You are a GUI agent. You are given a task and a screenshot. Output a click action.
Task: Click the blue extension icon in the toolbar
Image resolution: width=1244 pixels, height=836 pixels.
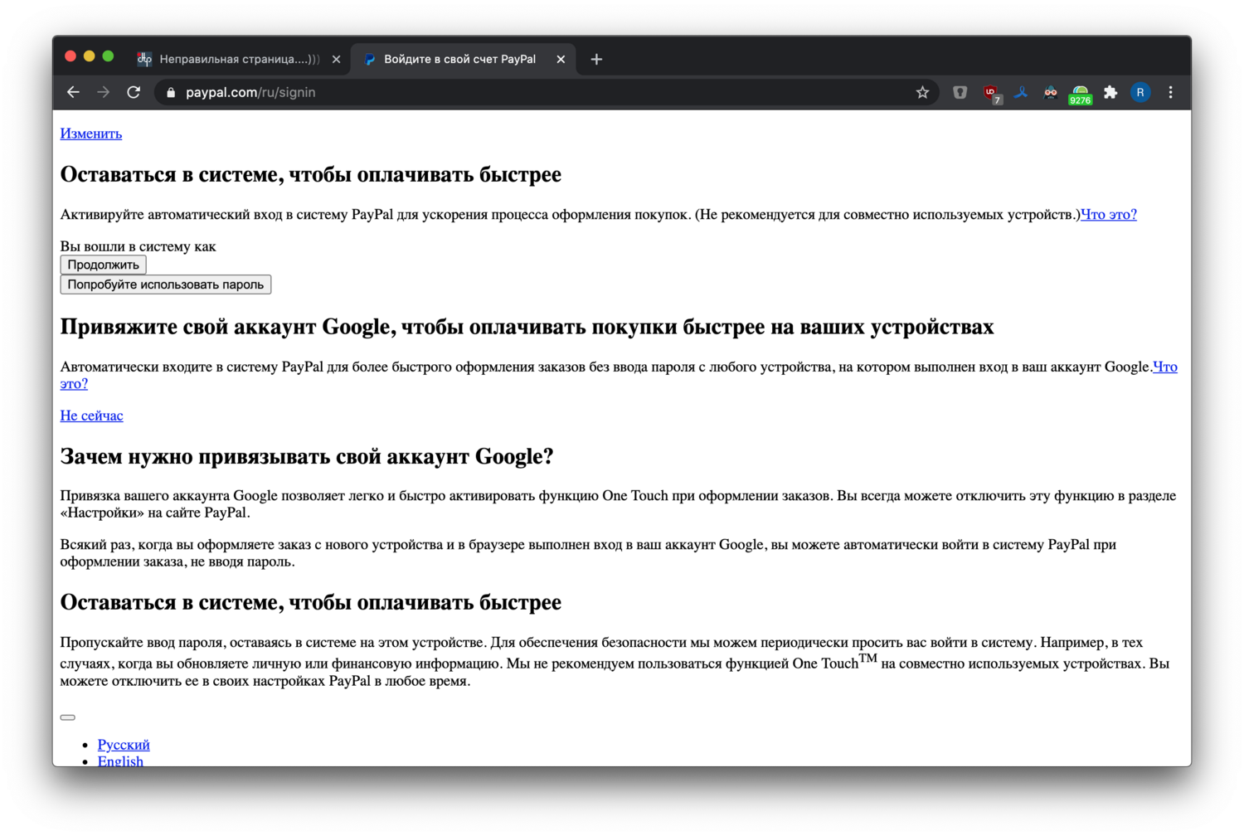click(1021, 93)
